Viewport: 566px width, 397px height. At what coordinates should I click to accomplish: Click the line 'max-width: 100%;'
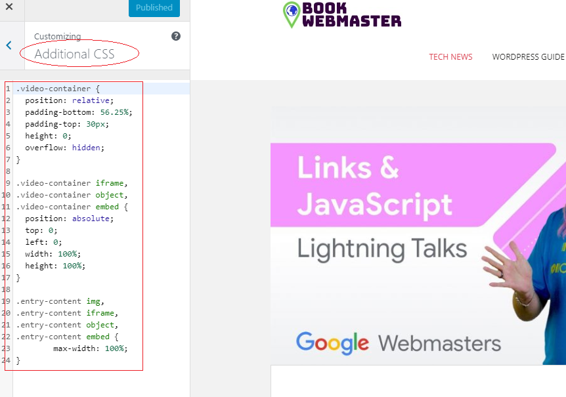91,348
